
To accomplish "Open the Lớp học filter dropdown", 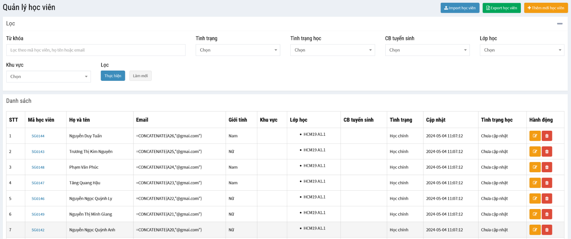I will (522, 50).
